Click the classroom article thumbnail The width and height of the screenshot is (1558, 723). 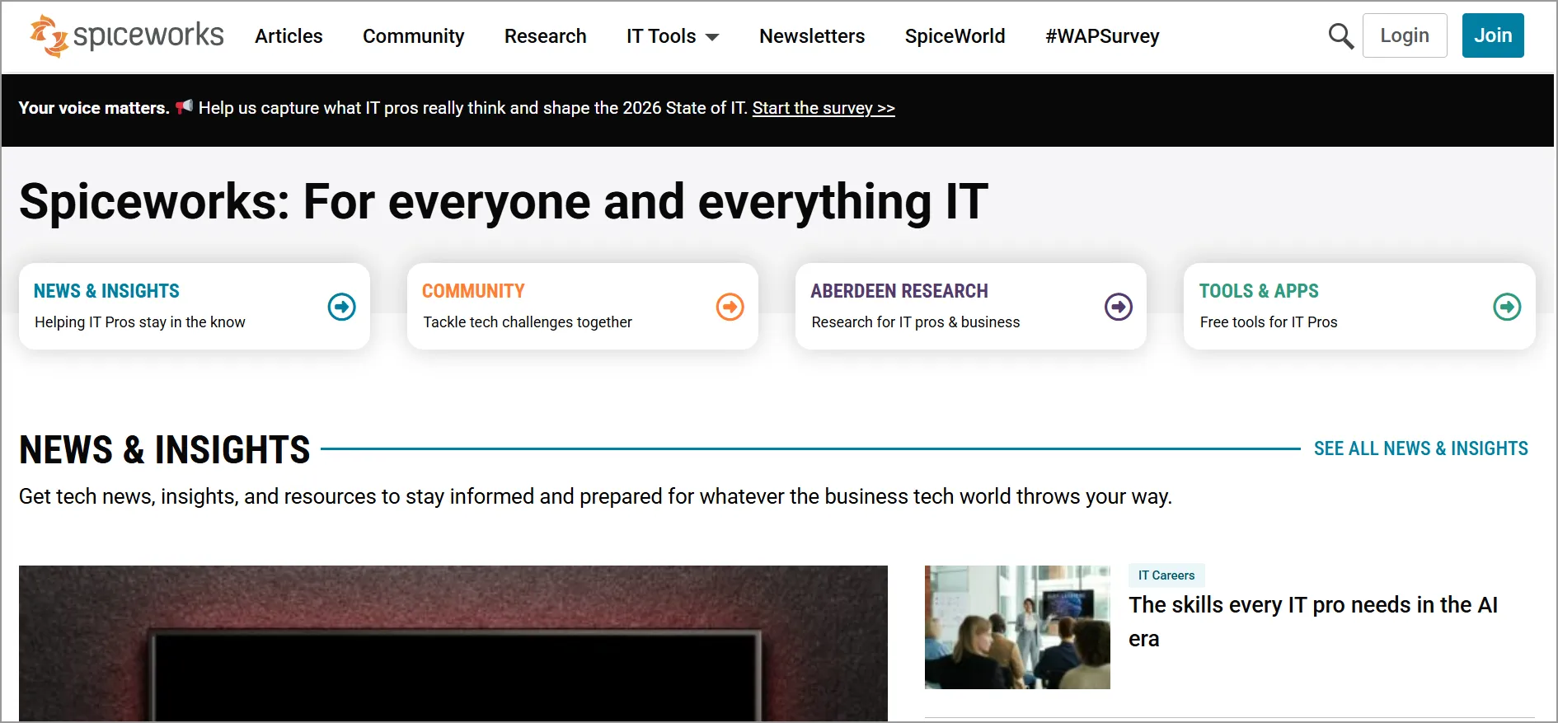(1017, 627)
